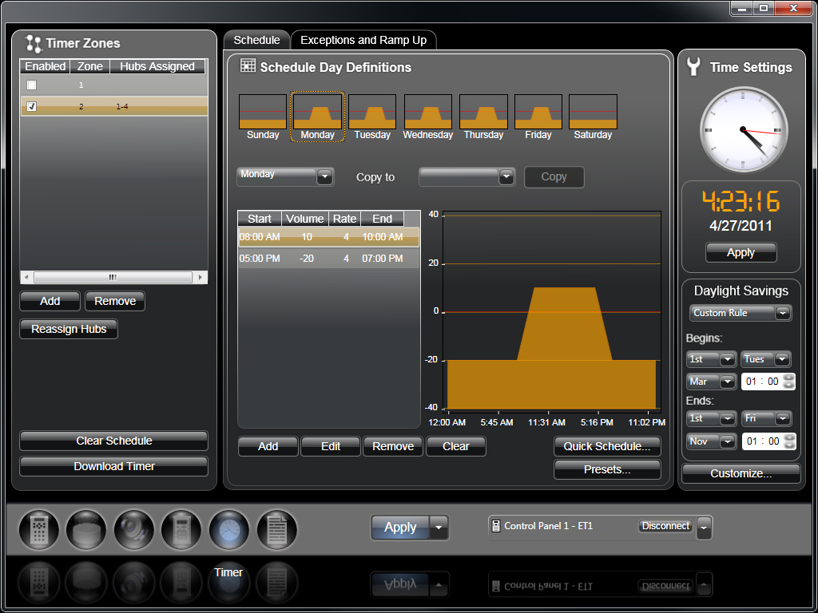
Task: Select the 08:00 AM schedule row
Action: point(328,237)
